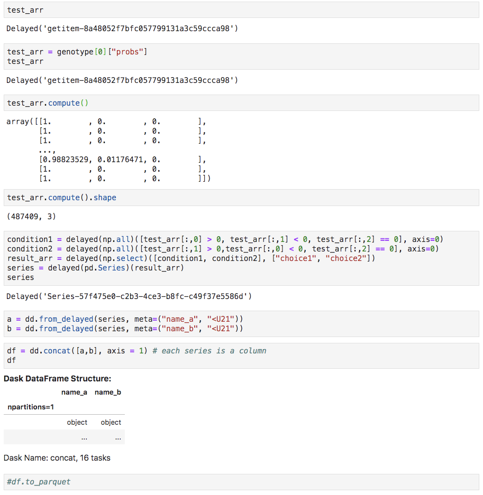Click the array output row showing 0.98823529

101,160
